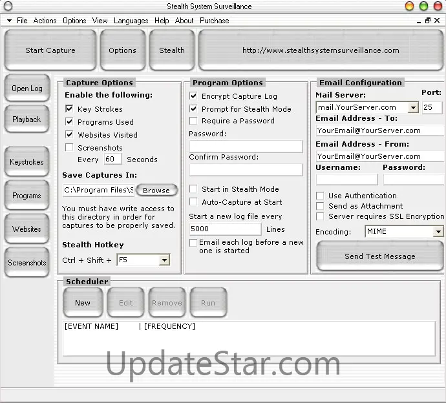
Task: Open the Encoding MIME dropdown
Action: click(438, 232)
